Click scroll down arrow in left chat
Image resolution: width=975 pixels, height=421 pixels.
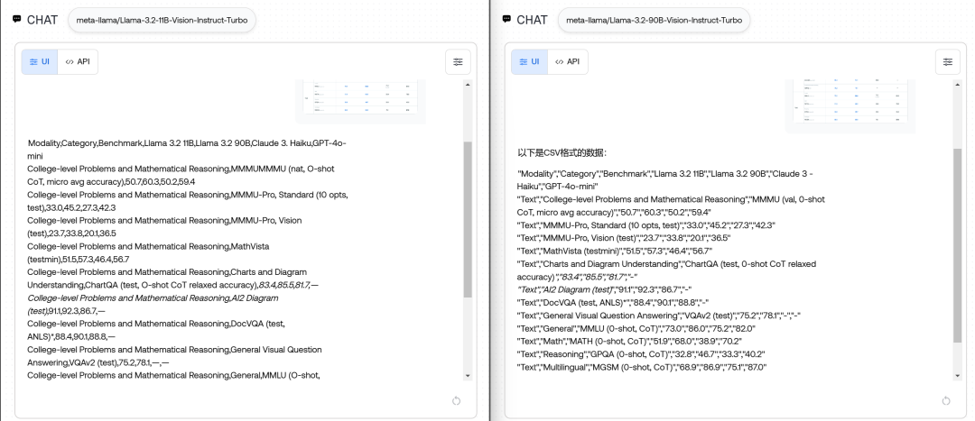pyautogui.click(x=468, y=376)
